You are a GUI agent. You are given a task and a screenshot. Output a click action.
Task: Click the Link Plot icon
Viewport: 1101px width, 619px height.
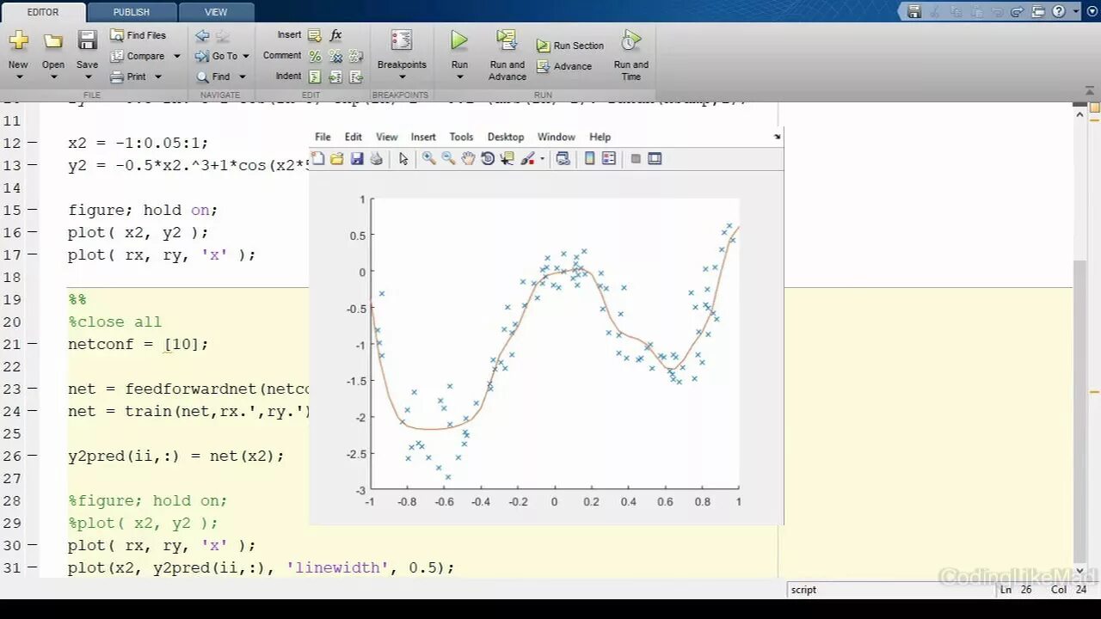click(x=563, y=158)
